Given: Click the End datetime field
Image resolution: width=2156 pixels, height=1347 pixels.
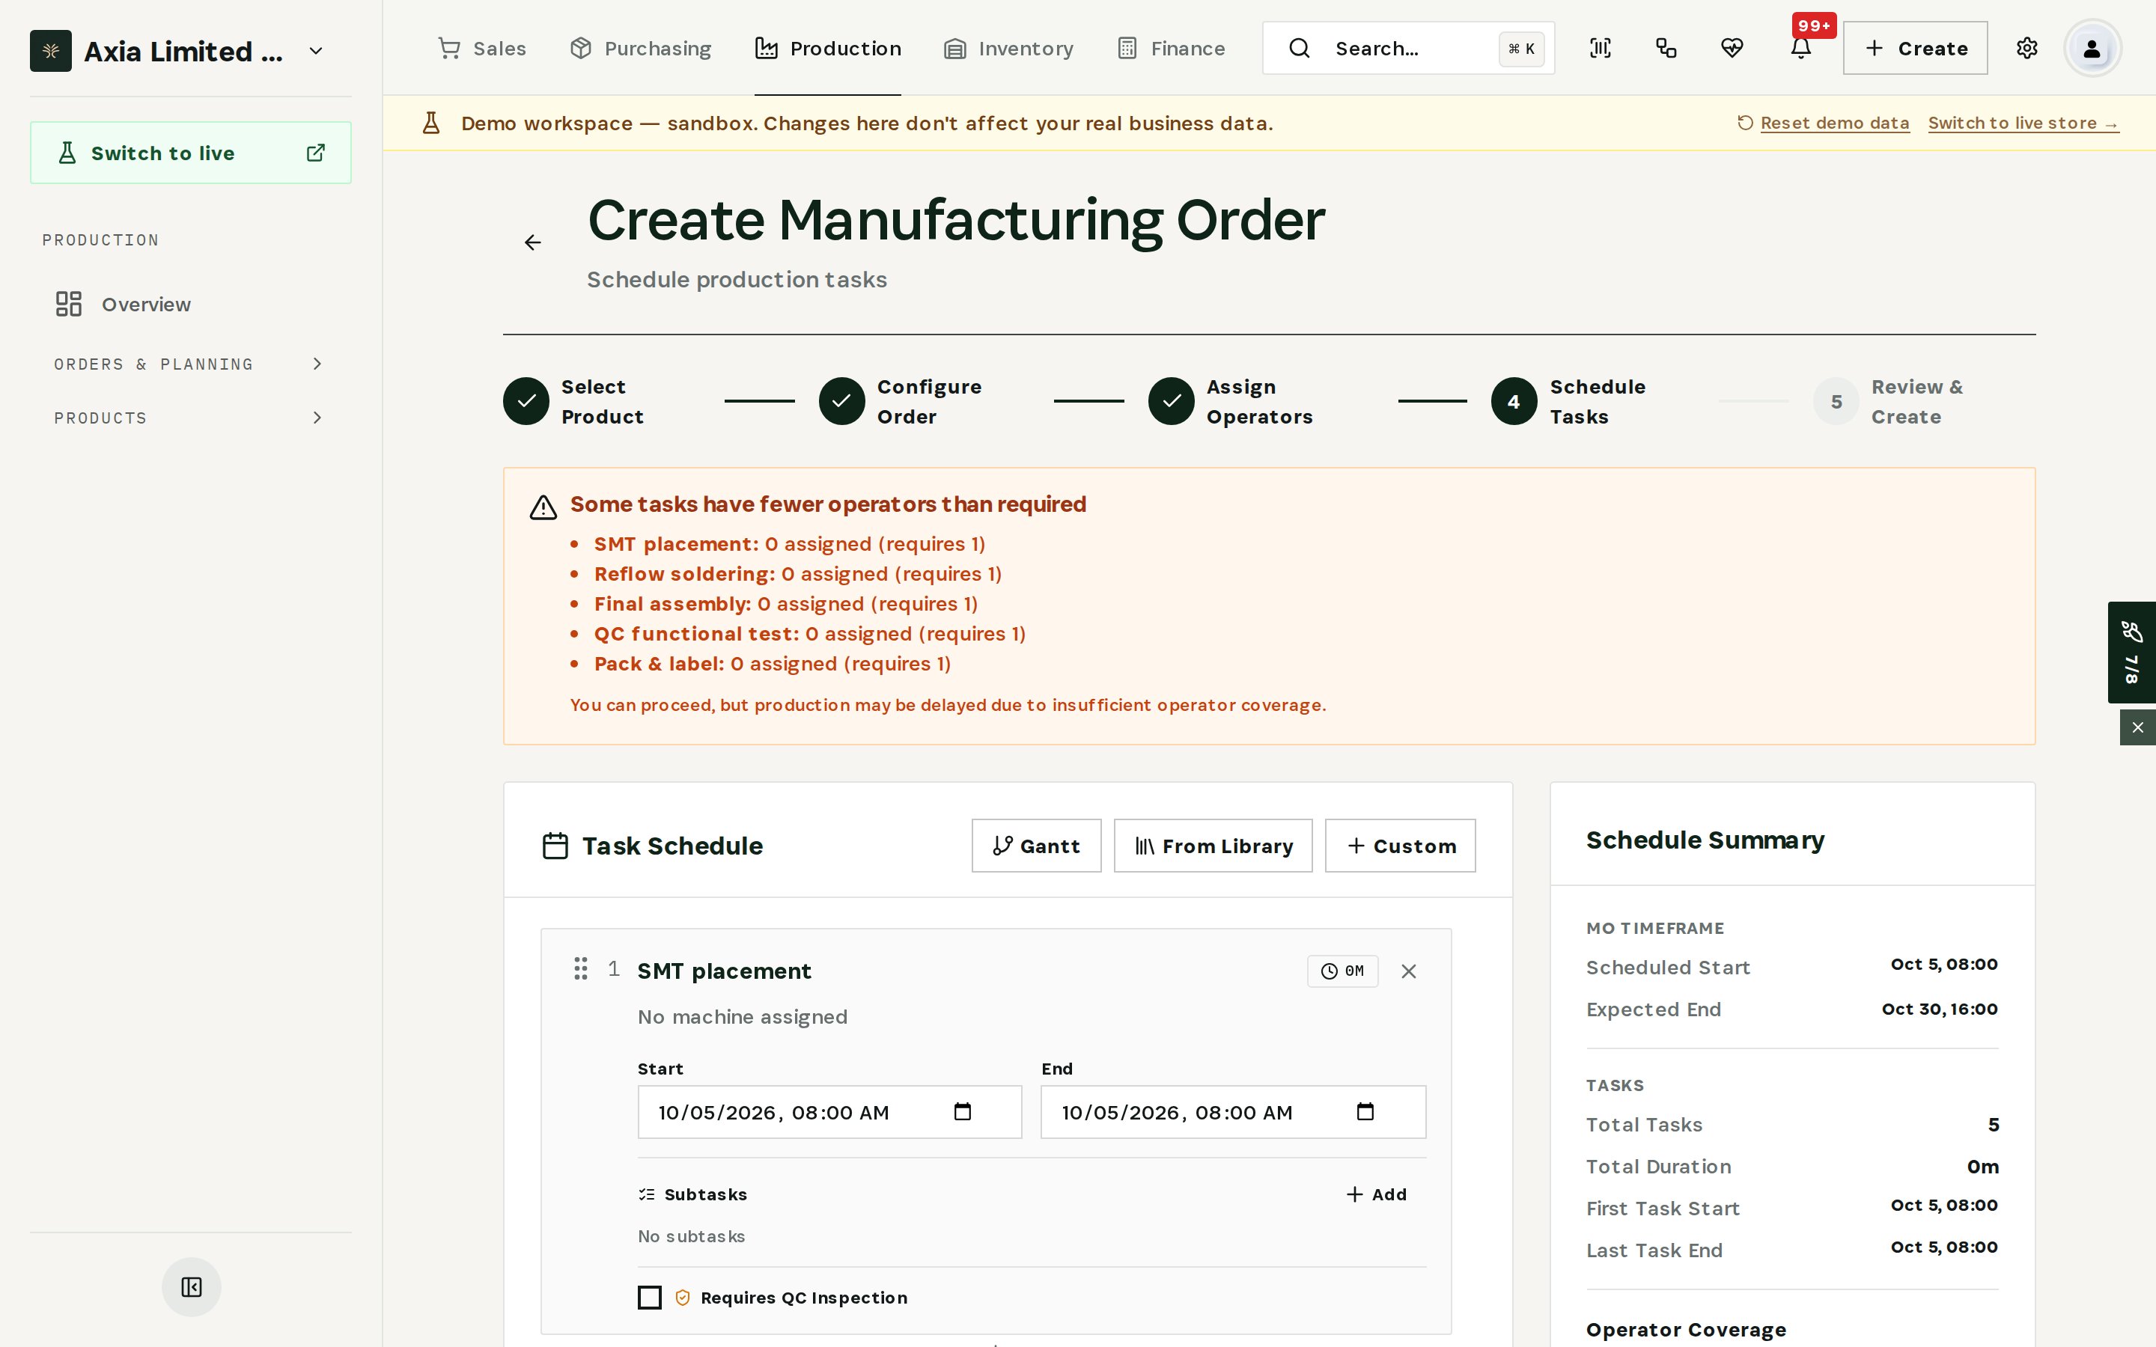Looking at the screenshot, I should [x=1233, y=1112].
